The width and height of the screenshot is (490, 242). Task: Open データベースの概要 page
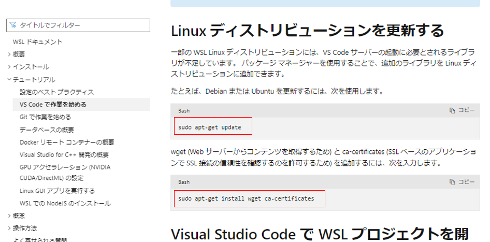pos(47,130)
